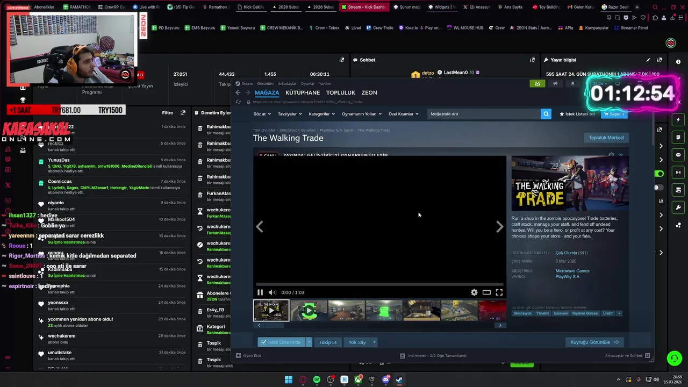688x387 pixels.
Task: Switch to TOPLULUK tab in Steam
Action: pos(341,92)
